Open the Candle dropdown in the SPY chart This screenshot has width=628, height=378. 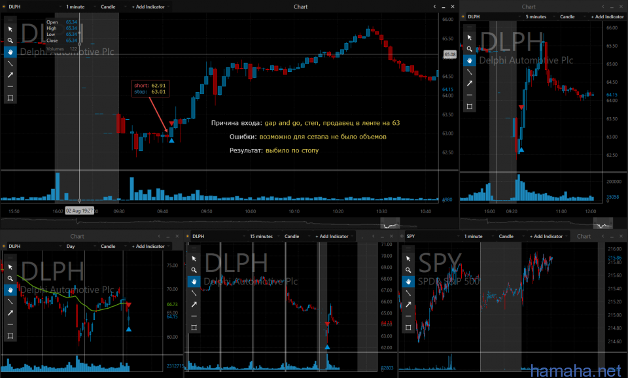point(506,236)
